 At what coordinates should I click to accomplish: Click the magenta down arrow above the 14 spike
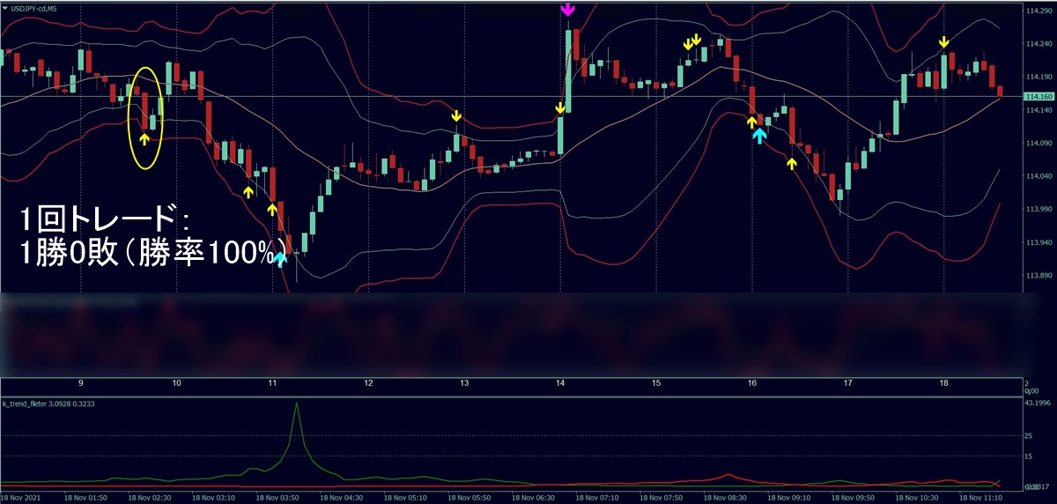click(567, 10)
